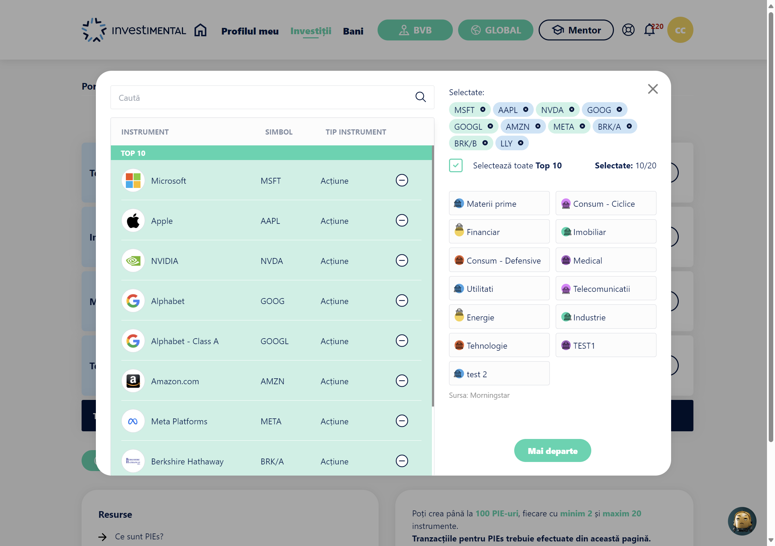This screenshot has height=546, width=775.
Task: Filter by Financiar sector
Action: [x=499, y=232]
